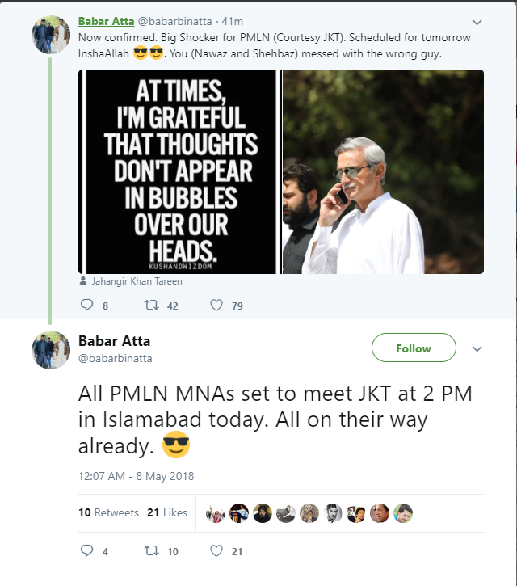Screen dimensions: 517x586
Task: Open Babar Atta's avatar on main tweet
Action: pos(51,349)
